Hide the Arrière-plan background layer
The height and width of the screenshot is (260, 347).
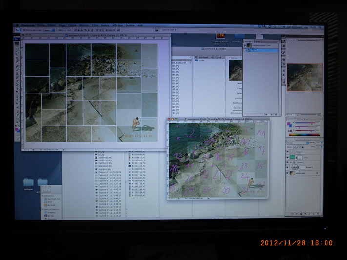(287, 173)
